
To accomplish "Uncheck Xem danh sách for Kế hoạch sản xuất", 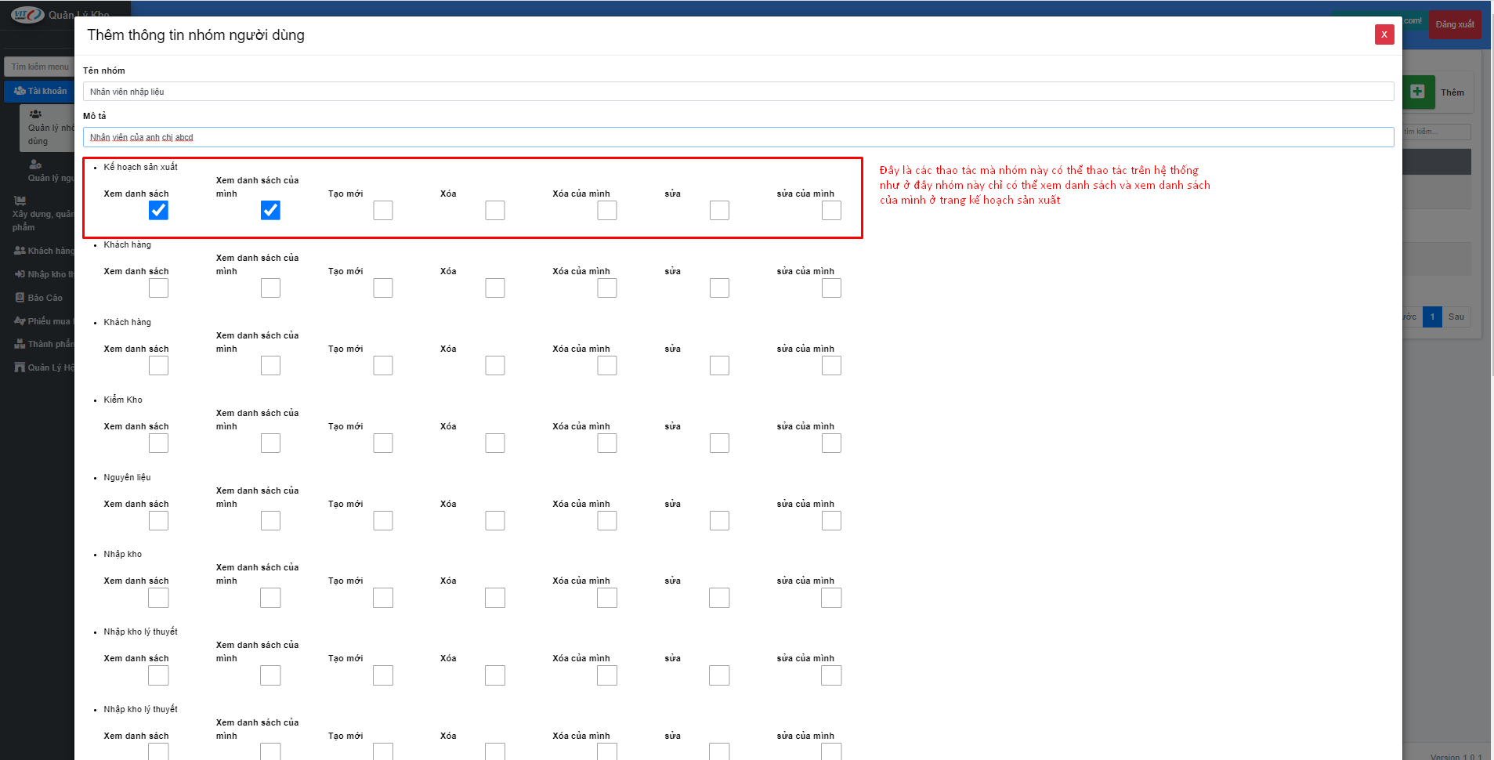I will pyautogui.click(x=158, y=210).
